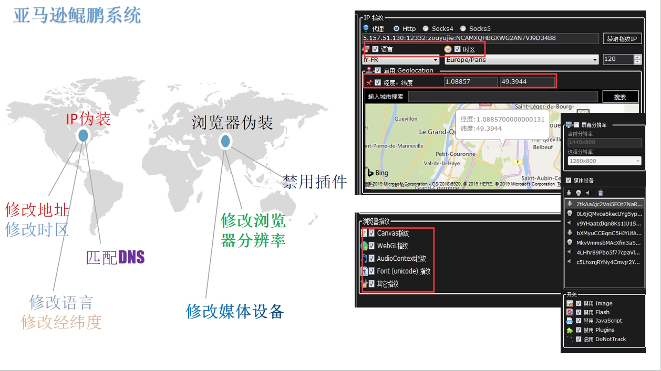This screenshot has height=371, width=661.
Task: Select media device y9YHaatdJqn8Ks1jU1S
Action: 604,224
